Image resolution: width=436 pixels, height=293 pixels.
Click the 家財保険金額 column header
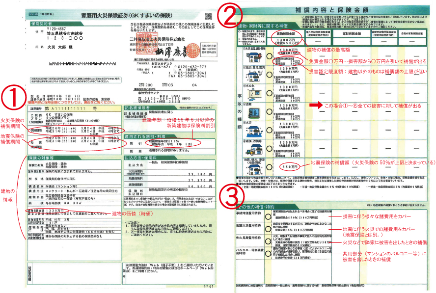tap(352, 33)
